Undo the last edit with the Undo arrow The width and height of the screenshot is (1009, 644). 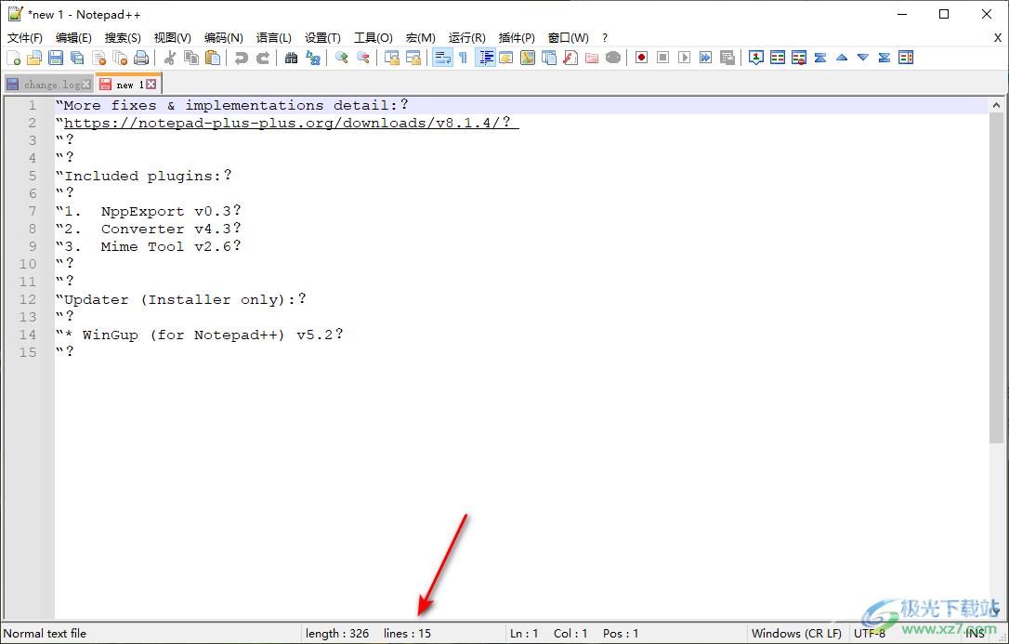(242, 58)
